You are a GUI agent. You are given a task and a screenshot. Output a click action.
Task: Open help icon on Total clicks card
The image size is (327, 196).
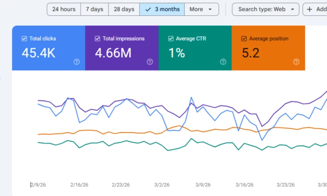click(76, 62)
